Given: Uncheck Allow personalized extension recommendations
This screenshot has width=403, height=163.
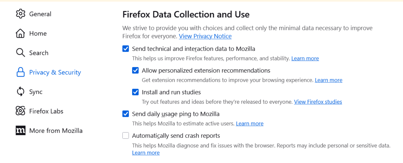Looking at the screenshot, I should [x=135, y=70].
